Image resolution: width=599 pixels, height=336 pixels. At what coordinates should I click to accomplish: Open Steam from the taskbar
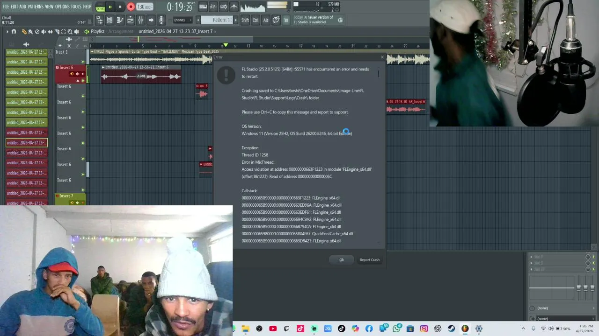(451, 329)
